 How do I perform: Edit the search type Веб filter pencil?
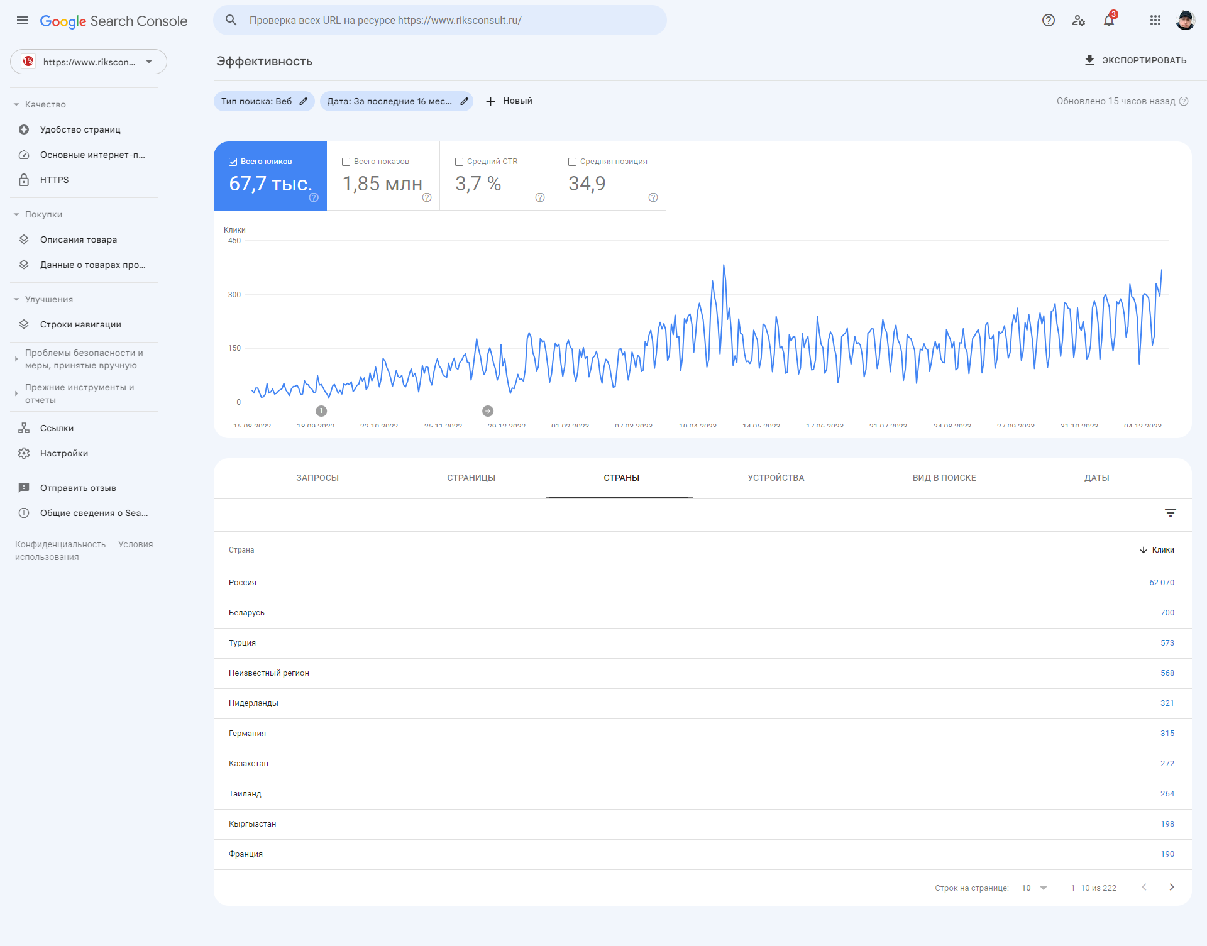[x=303, y=101]
